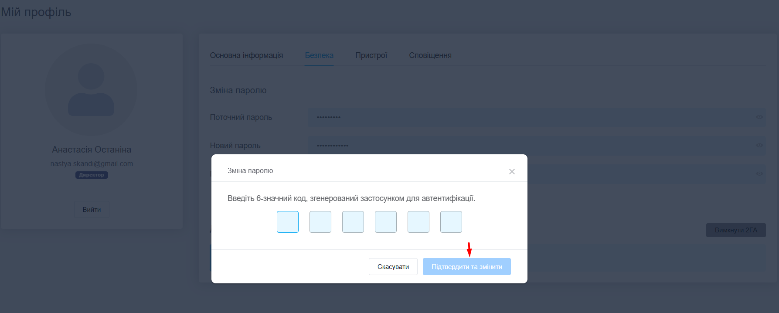Switch to the Пристрої tab
Screen dimensions: 779x313
tap(371, 55)
